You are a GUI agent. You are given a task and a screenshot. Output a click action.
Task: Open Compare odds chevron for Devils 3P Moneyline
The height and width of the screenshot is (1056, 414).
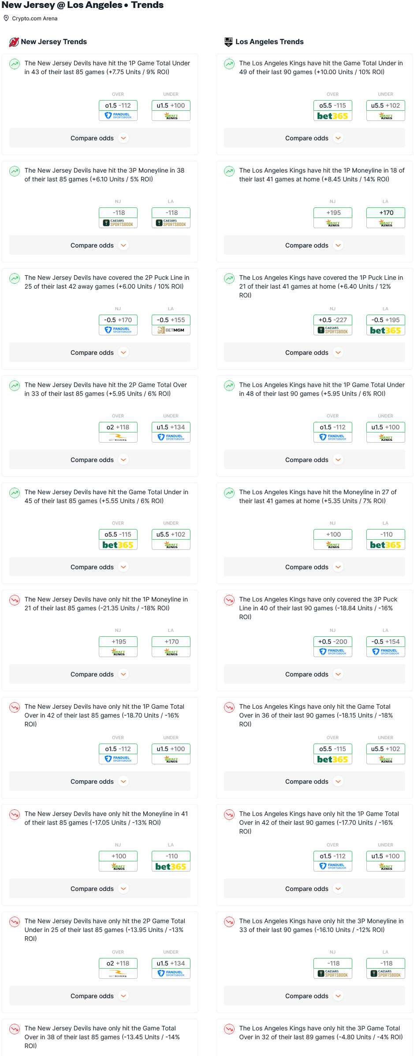click(124, 245)
